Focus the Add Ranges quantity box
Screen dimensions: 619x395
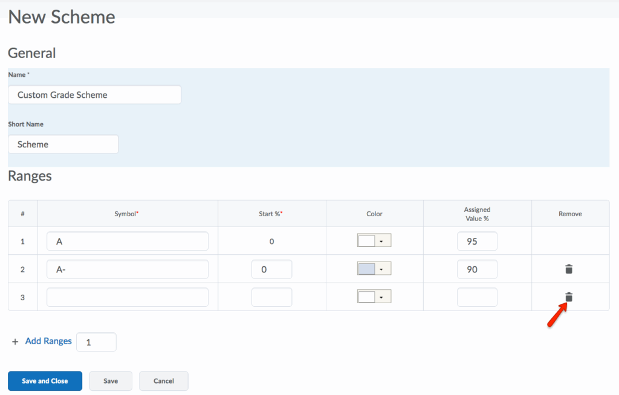tap(96, 342)
